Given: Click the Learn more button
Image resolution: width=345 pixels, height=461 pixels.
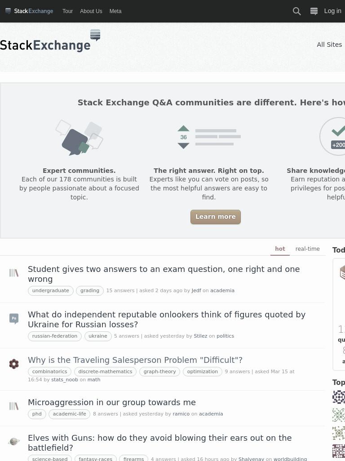Looking at the screenshot, I should [216, 217].
